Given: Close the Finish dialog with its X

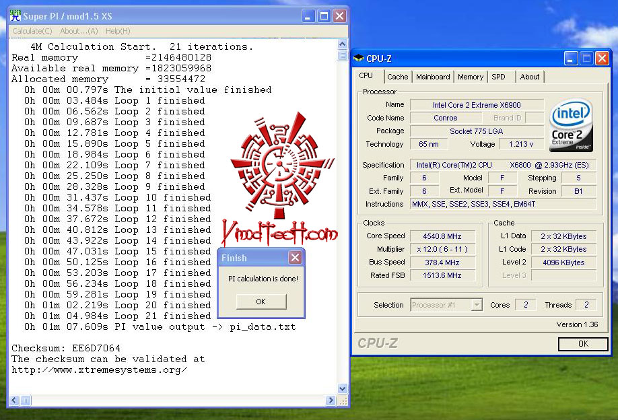Looking at the screenshot, I should pyautogui.click(x=296, y=258).
